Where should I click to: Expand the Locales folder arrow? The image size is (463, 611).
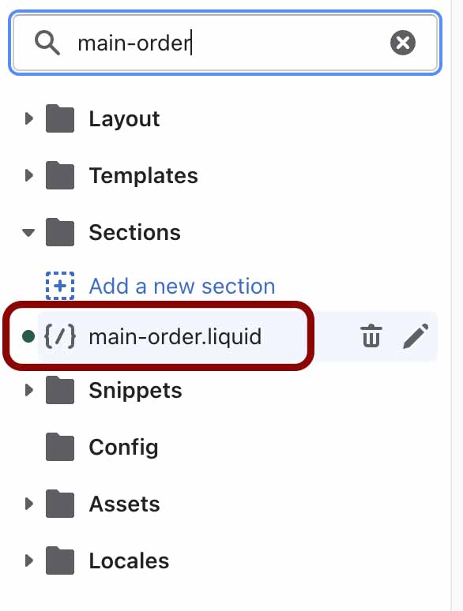click(28, 560)
